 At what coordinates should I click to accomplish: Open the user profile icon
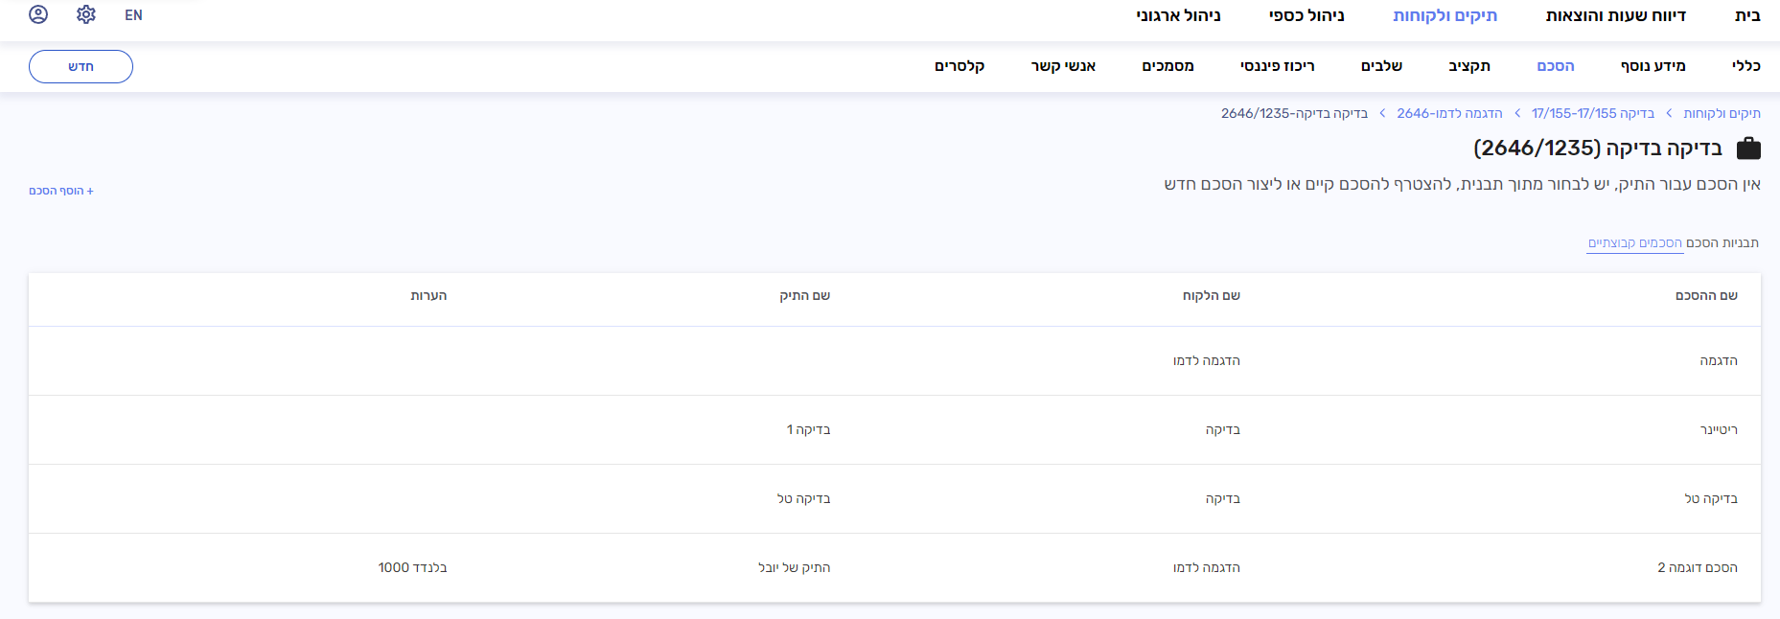38,14
